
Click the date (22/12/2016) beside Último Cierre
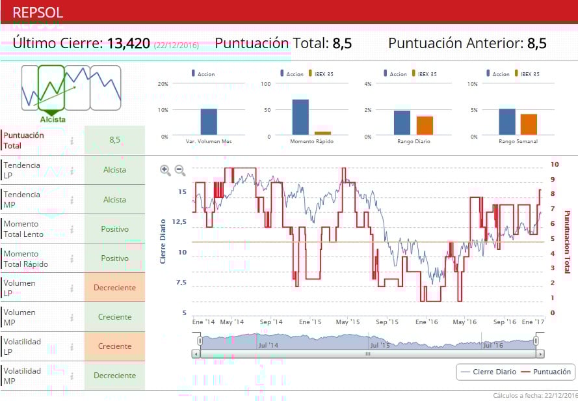[176, 46]
